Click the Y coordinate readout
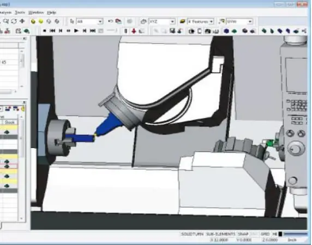Screen dimensions: 312x245 (x=244, y=240)
